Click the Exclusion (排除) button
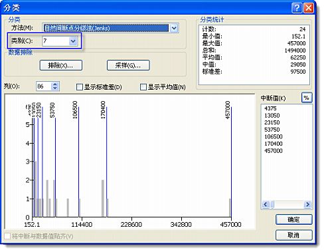Image resolution: width=324 pixels, height=252 pixels. click(61, 65)
